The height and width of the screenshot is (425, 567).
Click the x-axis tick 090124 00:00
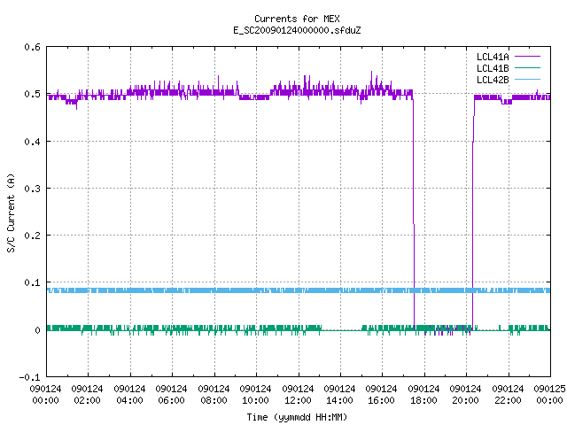pyautogui.click(x=45, y=394)
